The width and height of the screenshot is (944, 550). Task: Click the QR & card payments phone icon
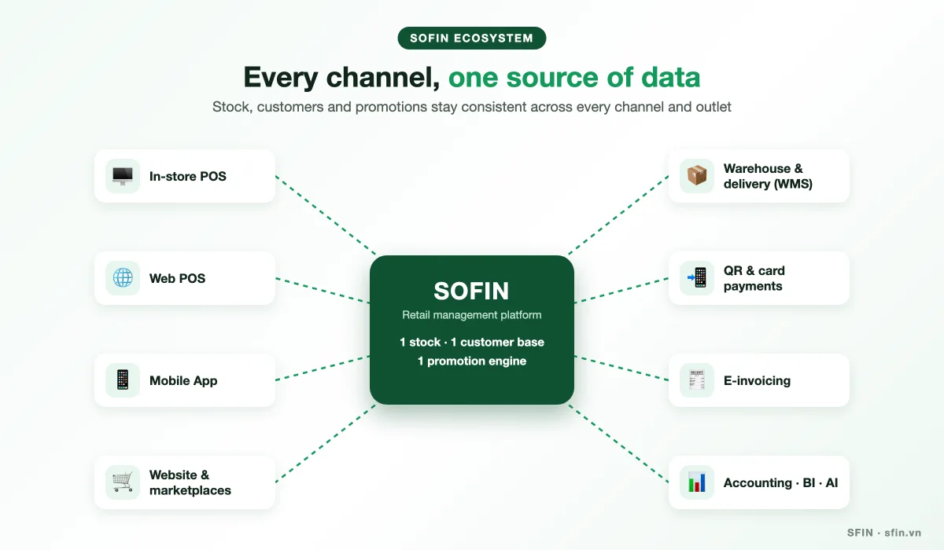click(x=697, y=278)
